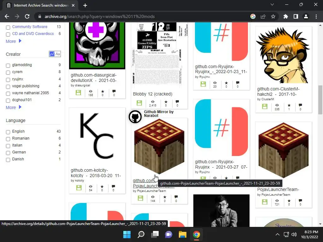Check the wayne nathaniel 2005 filter

[x=8, y=94]
